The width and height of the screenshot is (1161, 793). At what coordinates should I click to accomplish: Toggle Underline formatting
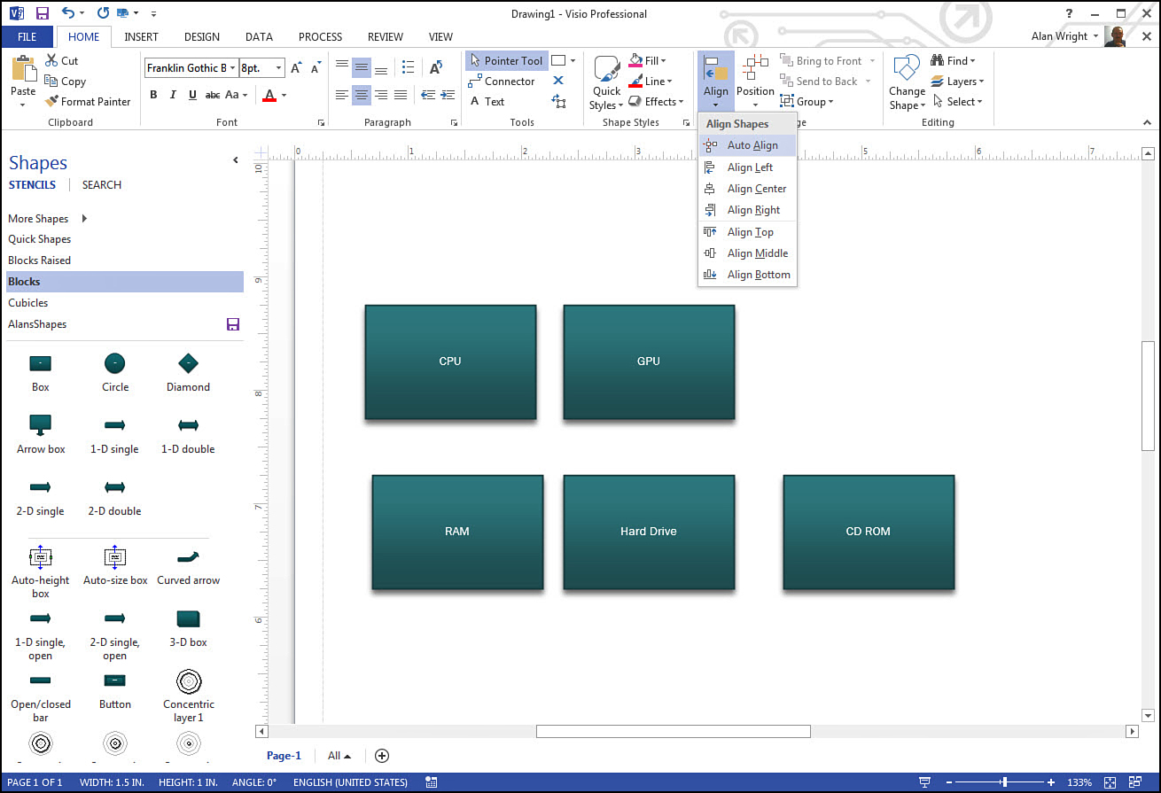[x=192, y=95]
